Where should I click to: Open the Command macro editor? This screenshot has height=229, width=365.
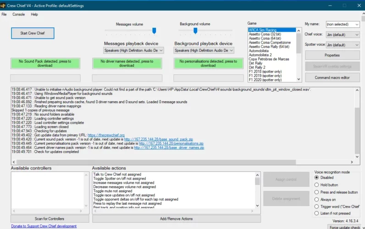click(332, 77)
